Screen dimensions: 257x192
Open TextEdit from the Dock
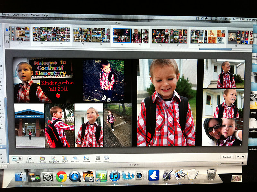pos(193,174)
